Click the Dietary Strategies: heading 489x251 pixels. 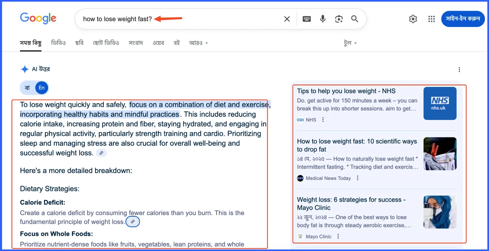50,189
